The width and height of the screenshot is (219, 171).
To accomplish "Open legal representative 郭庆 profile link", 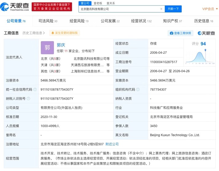I will tap(61, 45).
